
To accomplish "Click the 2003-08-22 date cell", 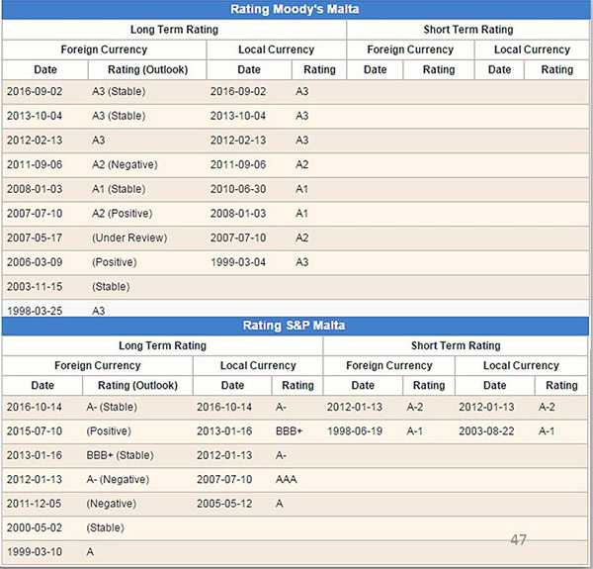I will coord(487,431).
